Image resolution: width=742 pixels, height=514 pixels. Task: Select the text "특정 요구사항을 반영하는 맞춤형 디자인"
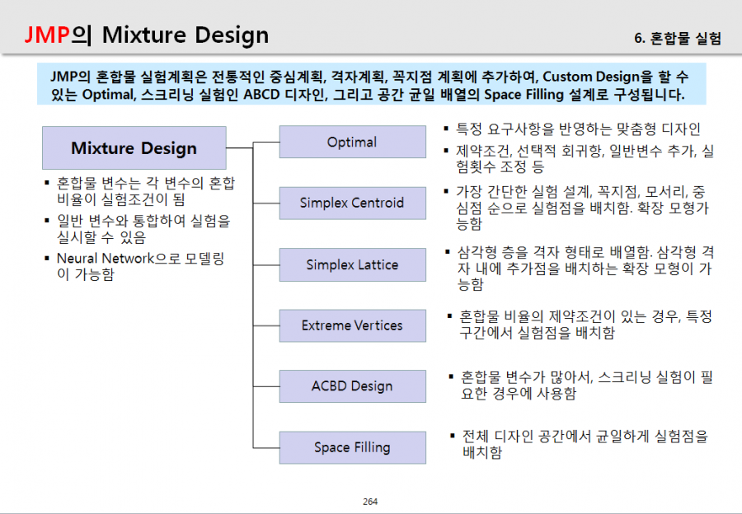[578, 128]
